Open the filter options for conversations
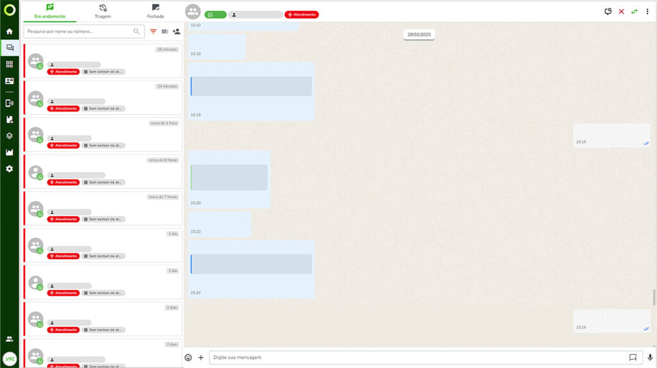Viewport: 657px width, 368px height. coord(153,31)
